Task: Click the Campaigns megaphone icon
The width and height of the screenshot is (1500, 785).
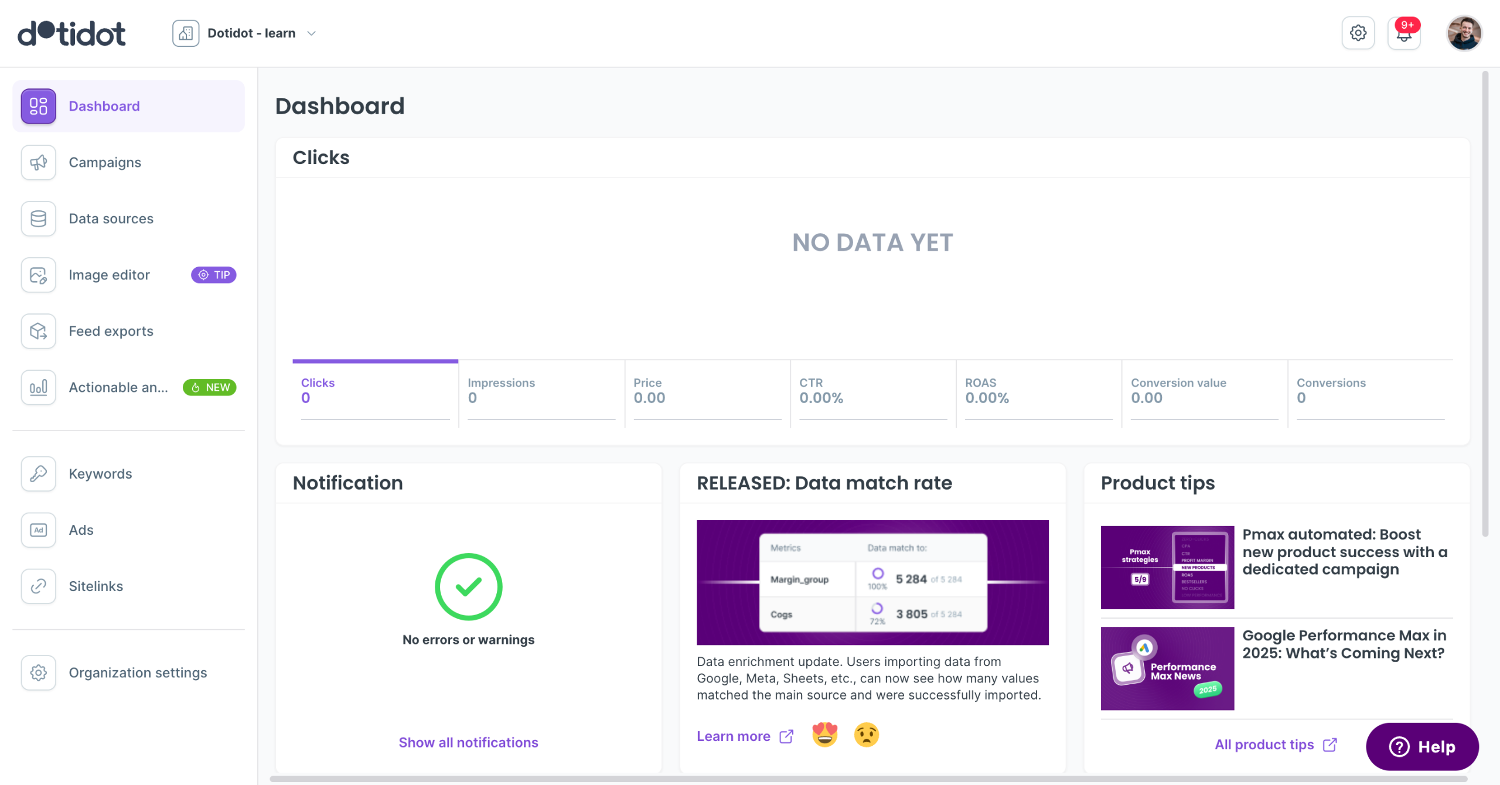Action: click(39, 162)
